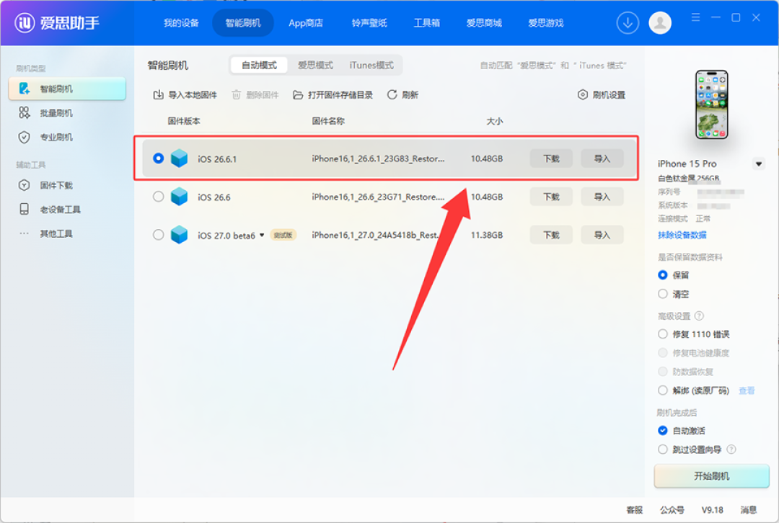
Task: Click the 测试版 beta badge
Action: coord(283,235)
